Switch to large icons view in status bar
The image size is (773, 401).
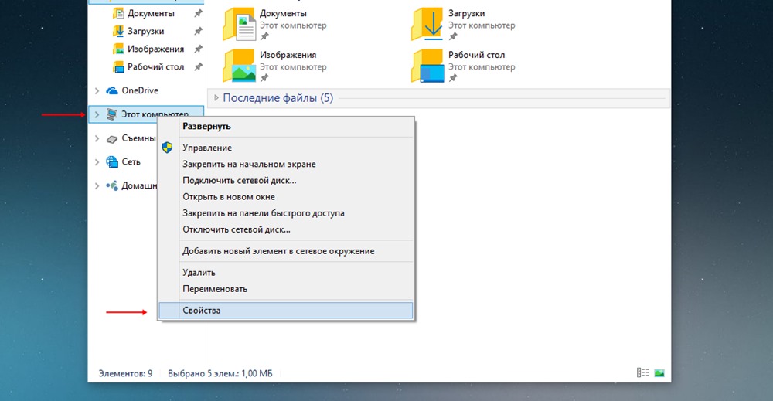tap(659, 373)
